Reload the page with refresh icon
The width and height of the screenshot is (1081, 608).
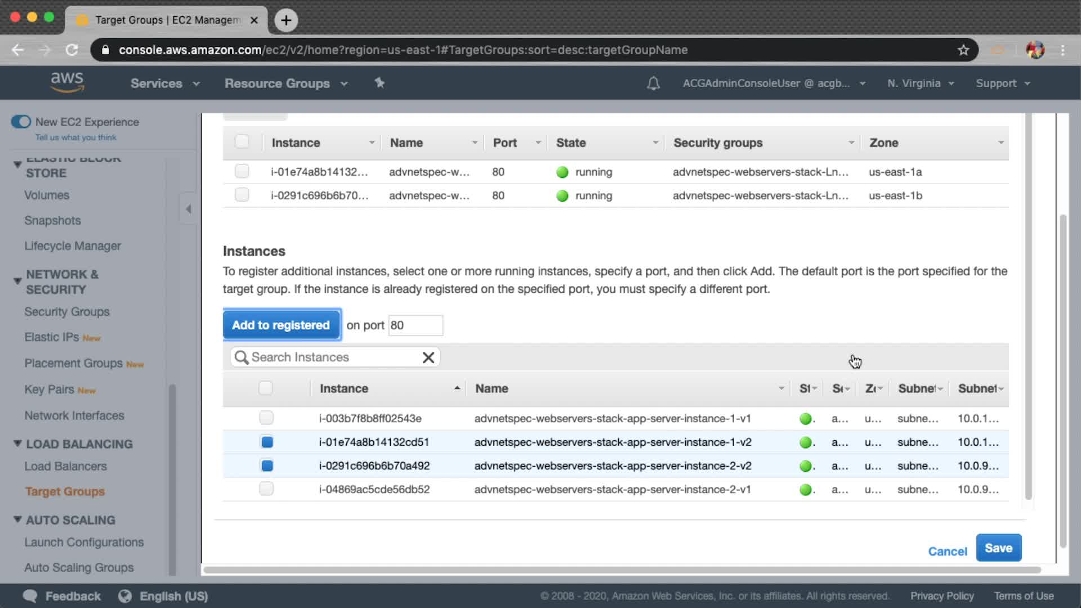[x=72, y=50]
